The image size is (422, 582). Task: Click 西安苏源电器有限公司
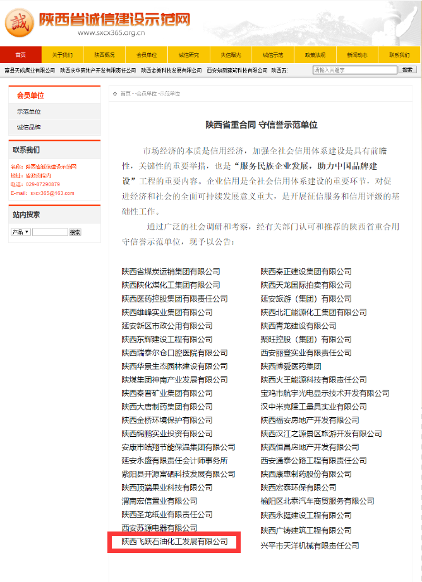tap(159, 528)
